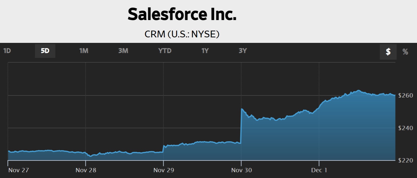
Task: Click the Nov 30 date label
Action: point(241,170)
